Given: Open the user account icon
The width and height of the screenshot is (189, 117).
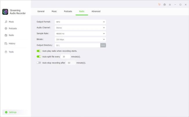Looking at the screenshot, I should pyautogui.click(x=165, y=5).
